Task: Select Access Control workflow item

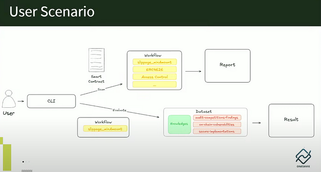Action: pyautogui.click(x=155, y=77)
